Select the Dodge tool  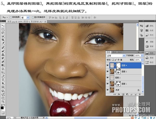click(3, 72)
